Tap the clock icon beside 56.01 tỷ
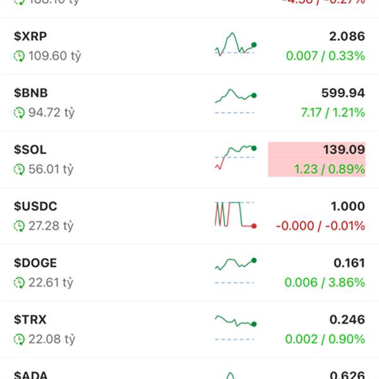 (x=19, y=169)
